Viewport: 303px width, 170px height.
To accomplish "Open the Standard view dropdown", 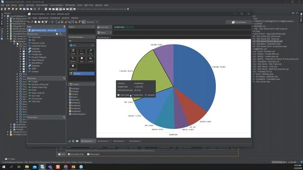I will click(97, 22).
